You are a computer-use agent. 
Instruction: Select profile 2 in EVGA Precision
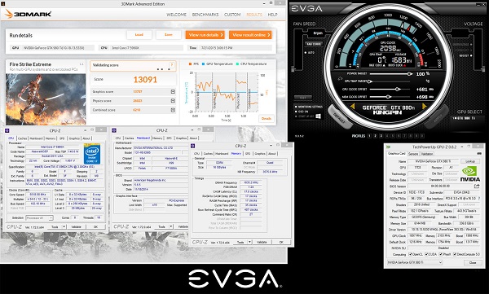375,136
